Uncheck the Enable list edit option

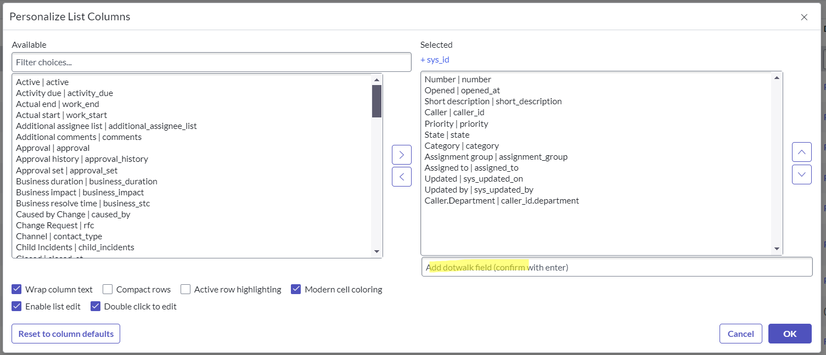coord(17,306)
